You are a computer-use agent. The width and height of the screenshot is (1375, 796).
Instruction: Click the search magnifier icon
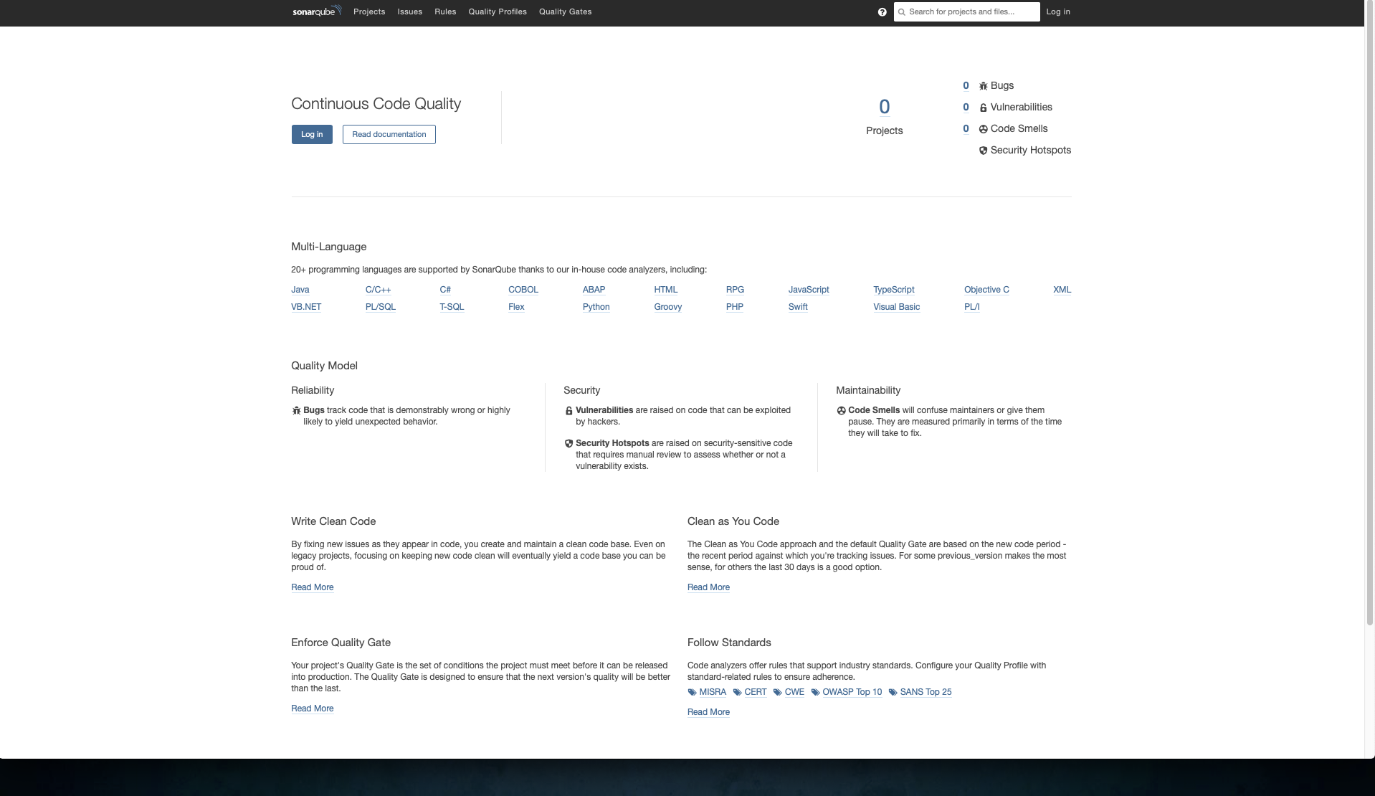pyautogui.click(x=902, y=12)
